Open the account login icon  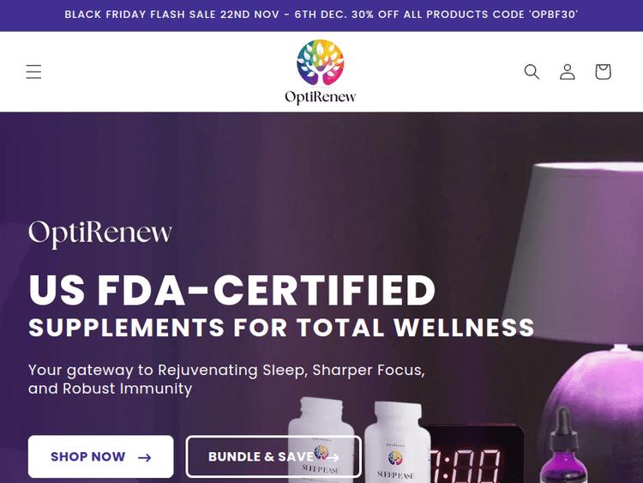click(x=568, y=72)
